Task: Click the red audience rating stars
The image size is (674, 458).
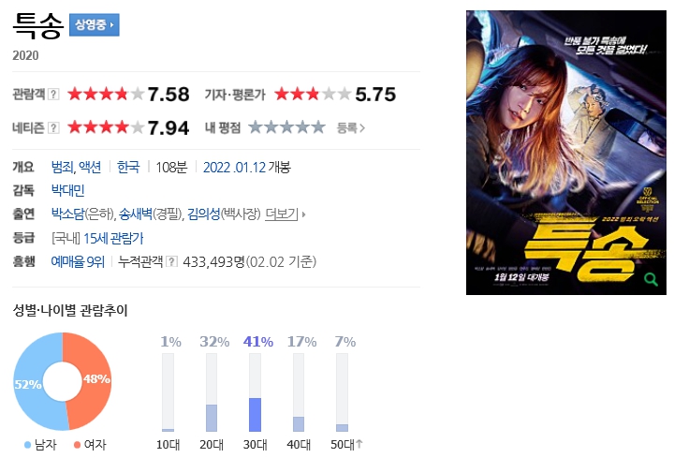Action: (106, 94)
